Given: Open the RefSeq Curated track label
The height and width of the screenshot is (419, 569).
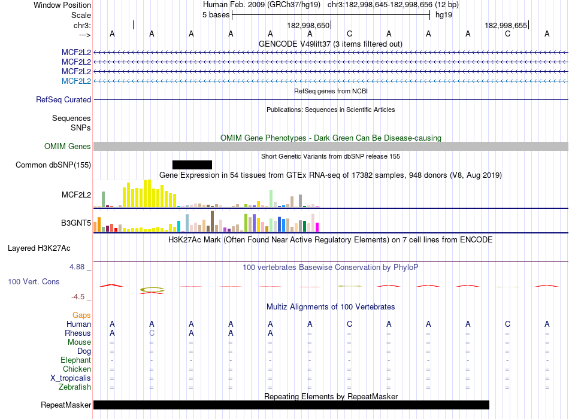Looking at the screenshot, I should (63, 99).
